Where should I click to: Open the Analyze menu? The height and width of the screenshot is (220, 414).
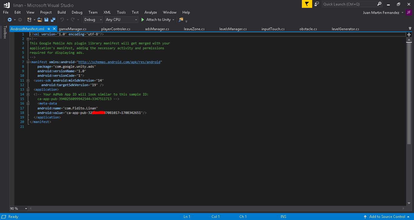tap(151, 12)
